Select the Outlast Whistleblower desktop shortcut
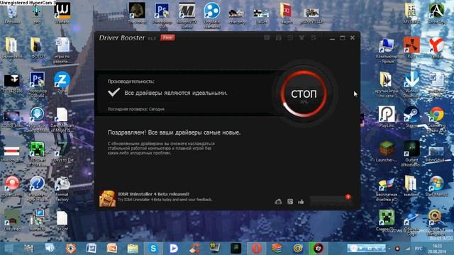Screen dimensions: 454x255 [411, 154]
